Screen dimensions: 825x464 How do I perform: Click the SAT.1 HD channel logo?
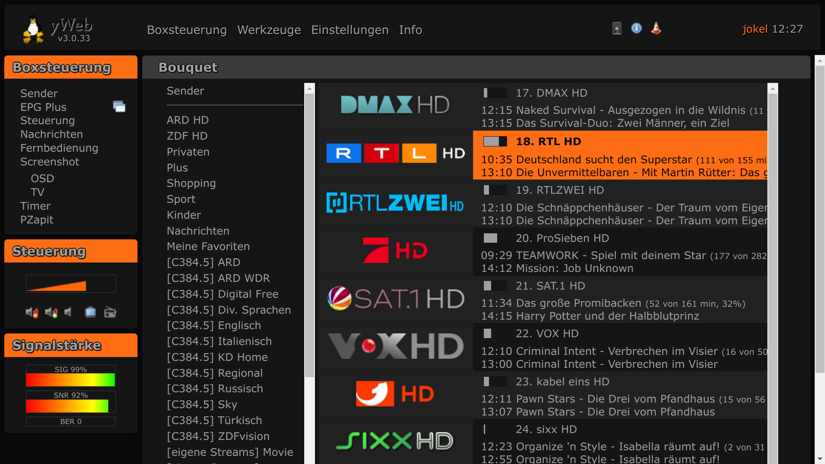coord(395,299)
